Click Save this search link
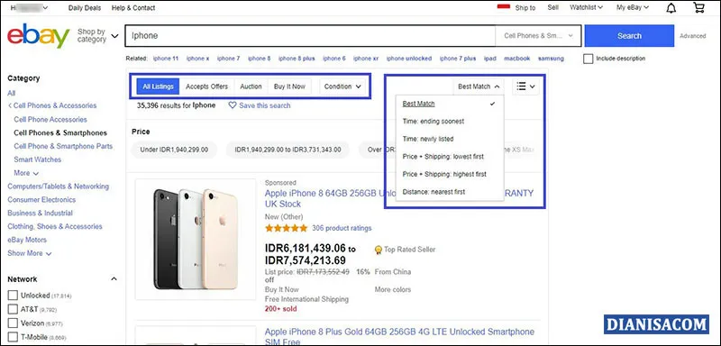This screenshot has height=346, width=721. pyautogui.click(x=265, y=105)
